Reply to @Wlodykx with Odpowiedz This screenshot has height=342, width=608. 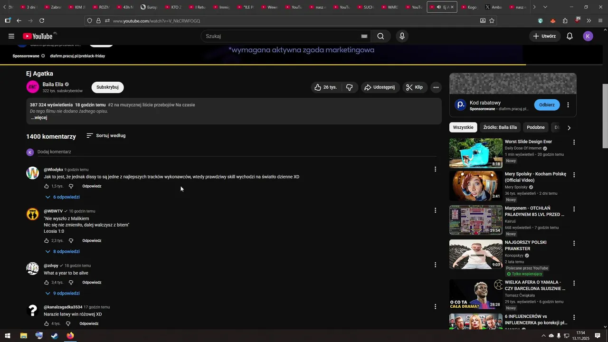(x=92, y=186)
